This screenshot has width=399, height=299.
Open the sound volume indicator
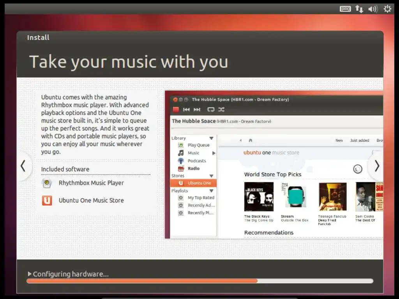point(373,9)
